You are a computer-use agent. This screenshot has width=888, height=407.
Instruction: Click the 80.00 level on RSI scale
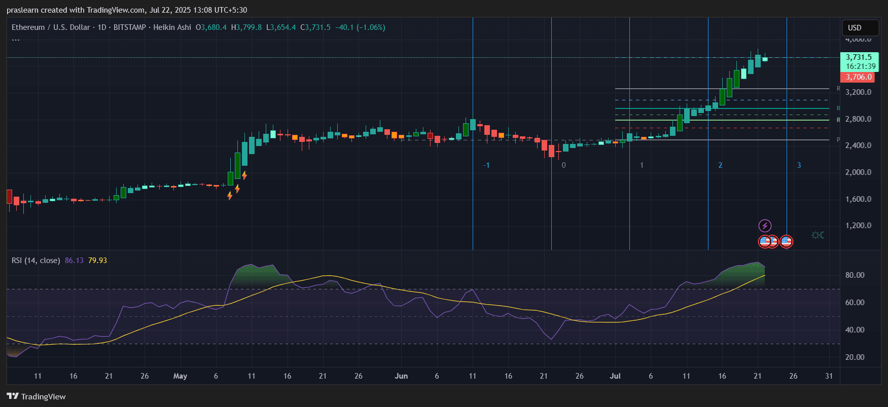[855, 275]
